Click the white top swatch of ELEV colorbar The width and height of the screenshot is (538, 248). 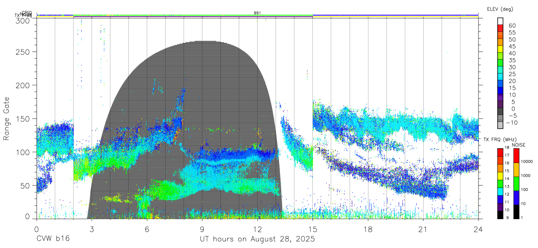501,21
